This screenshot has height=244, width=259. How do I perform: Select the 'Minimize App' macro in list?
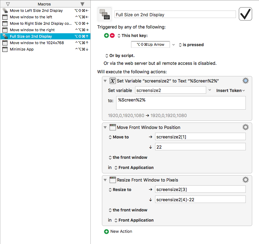(45, 49)
